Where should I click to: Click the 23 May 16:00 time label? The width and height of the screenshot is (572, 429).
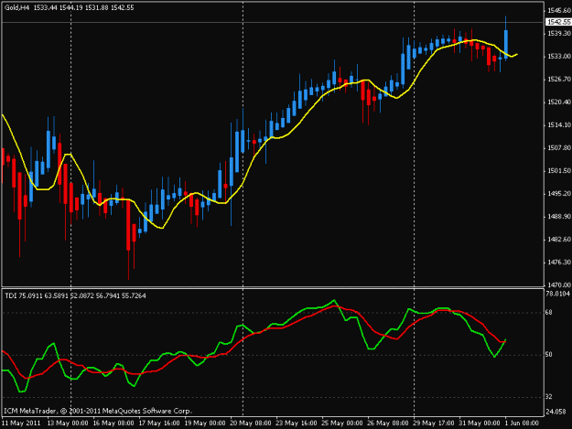click(x=297, y=424)
